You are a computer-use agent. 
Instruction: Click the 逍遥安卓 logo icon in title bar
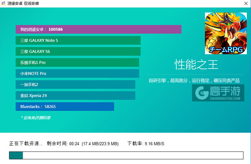pos(3,3)
